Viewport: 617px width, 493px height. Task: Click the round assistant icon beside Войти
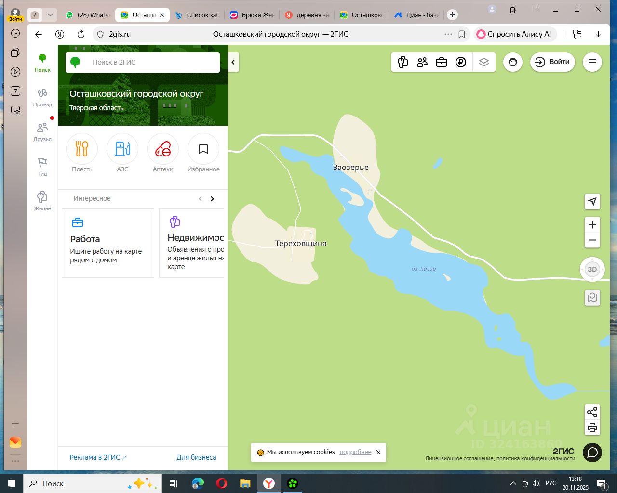pyautogui.click(x=513, y=62)
